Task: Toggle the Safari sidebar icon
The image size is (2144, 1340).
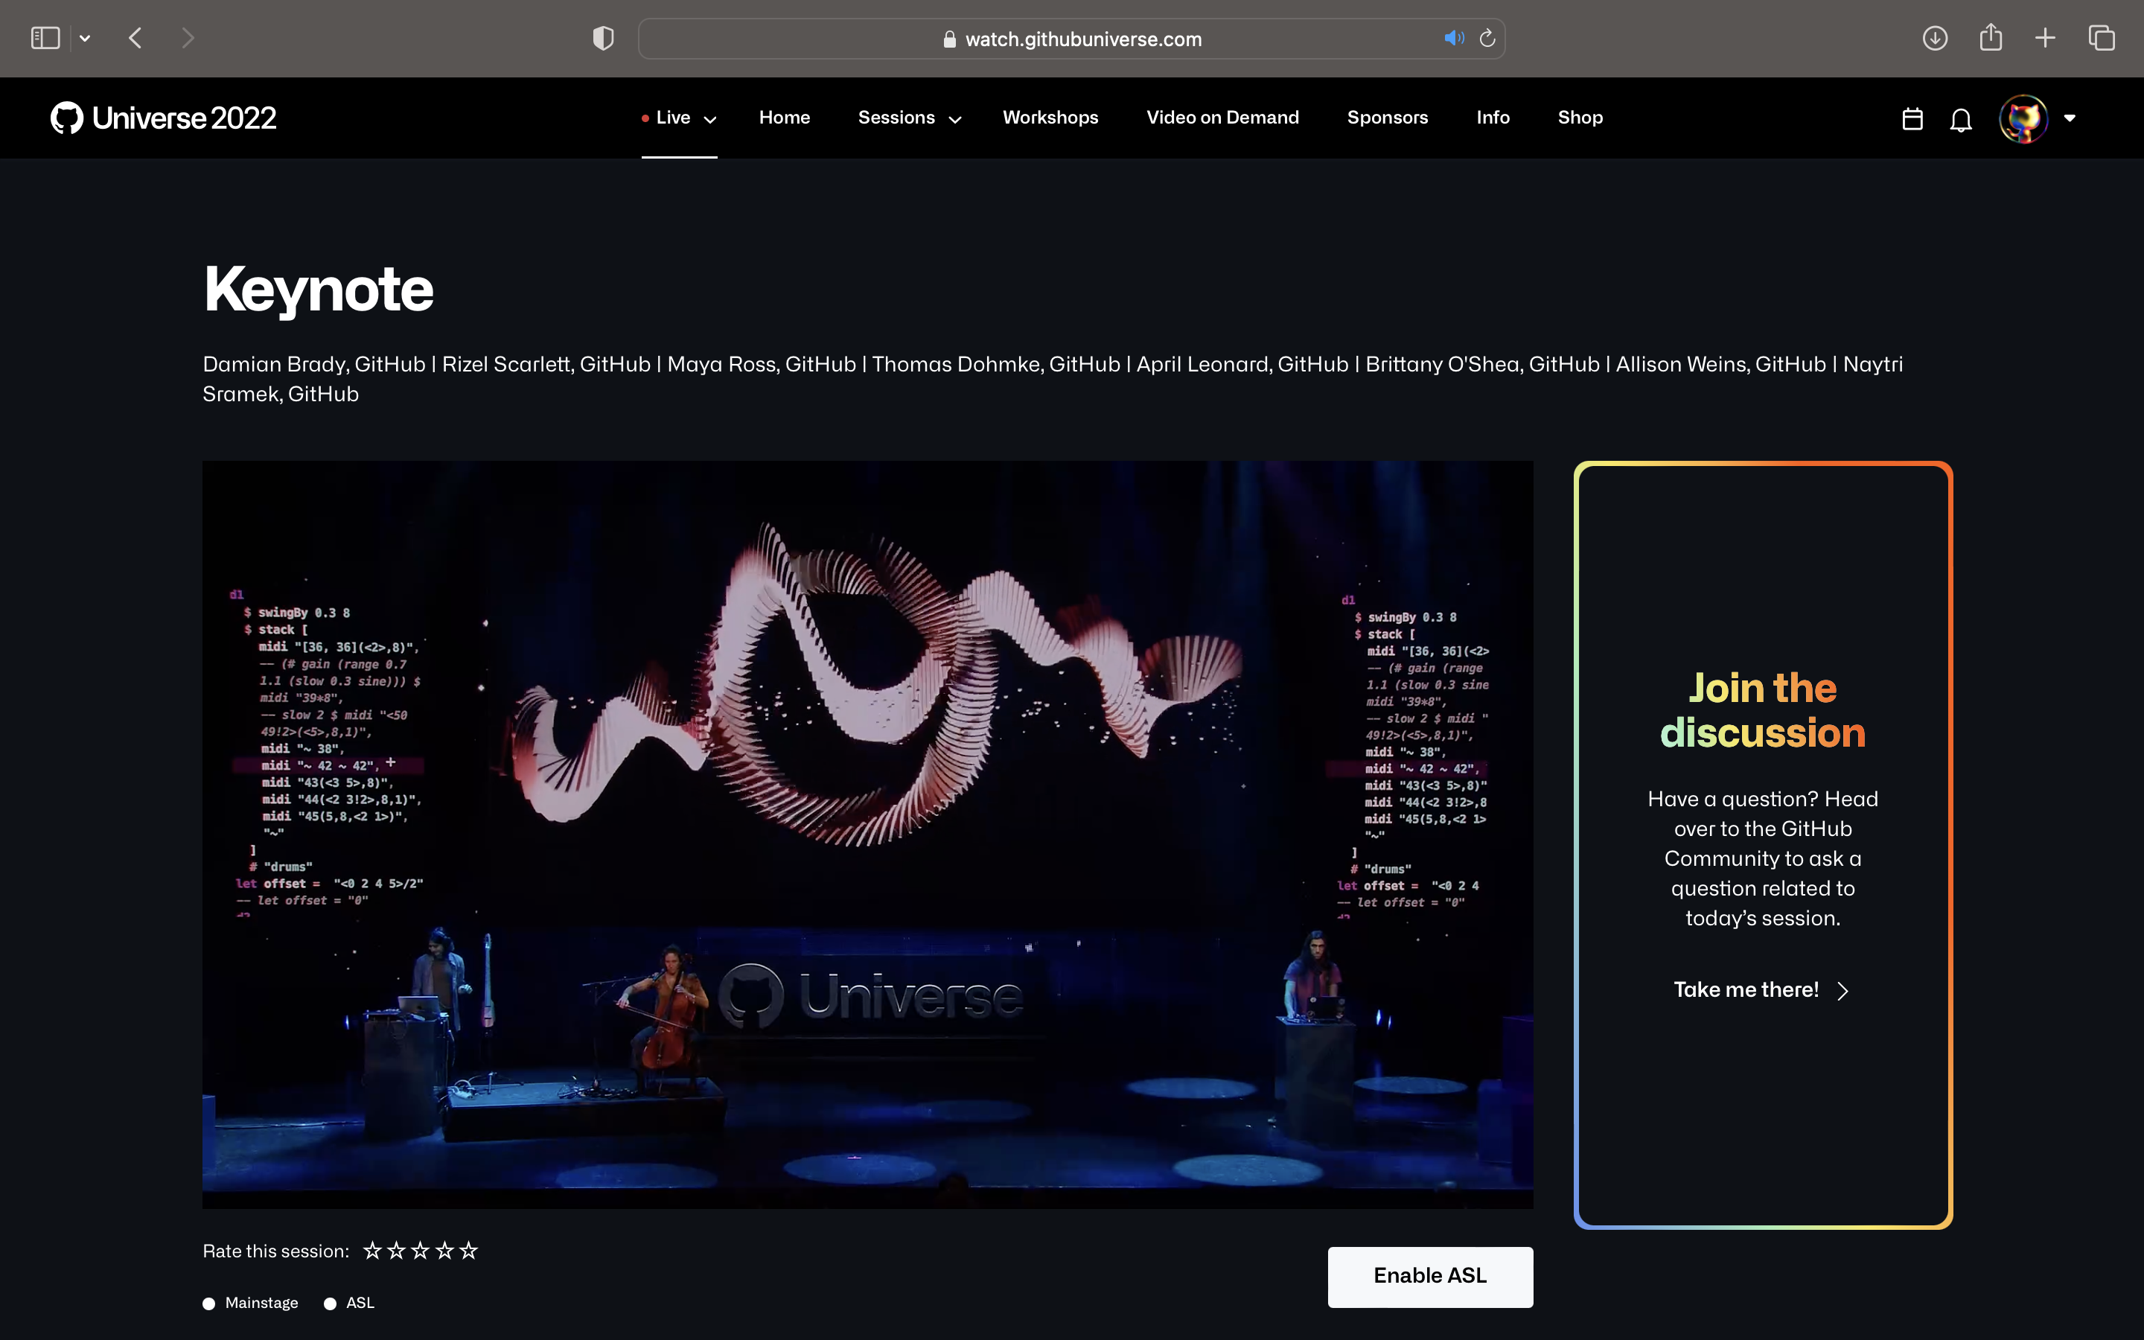Action: [x=45, y=38]
